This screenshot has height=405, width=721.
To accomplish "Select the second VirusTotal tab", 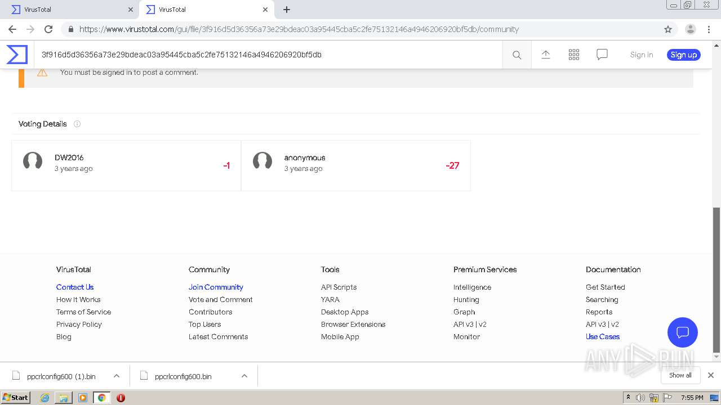I will [x=207, y=10].
